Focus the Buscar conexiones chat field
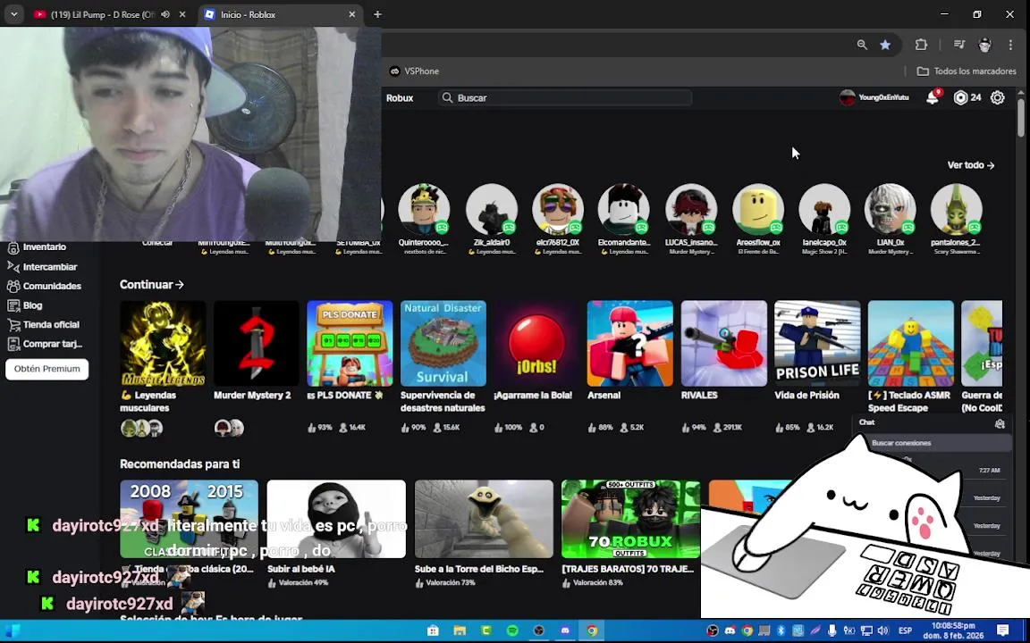 pos(941,443)
